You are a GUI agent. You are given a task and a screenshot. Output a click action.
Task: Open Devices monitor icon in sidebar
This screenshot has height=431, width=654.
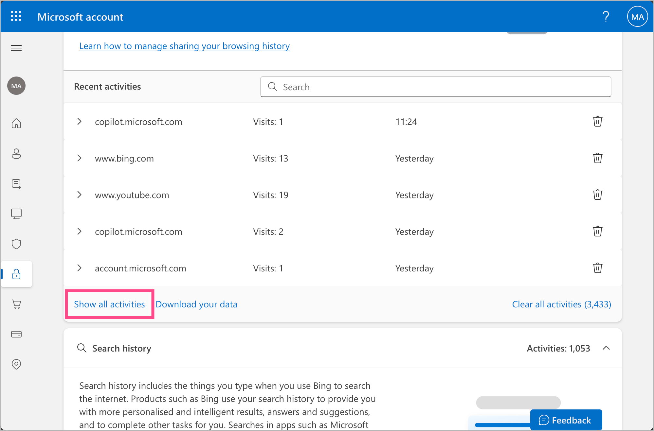(x=16, y=214)
